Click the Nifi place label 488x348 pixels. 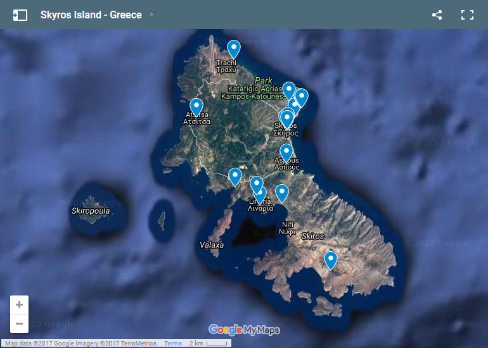(x=287, y=228)
